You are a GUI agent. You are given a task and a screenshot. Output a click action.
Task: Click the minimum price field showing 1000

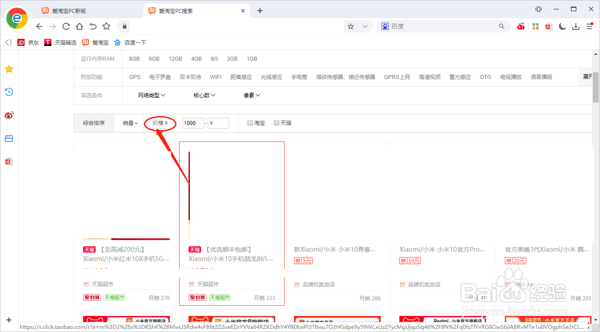click(x=193, y=123)
